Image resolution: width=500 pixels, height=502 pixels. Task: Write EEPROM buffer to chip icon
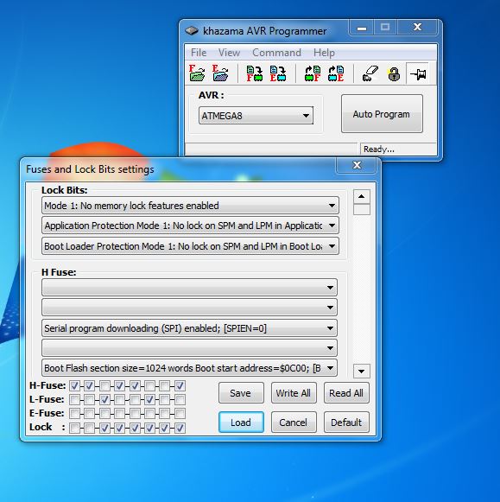point(278,73)
